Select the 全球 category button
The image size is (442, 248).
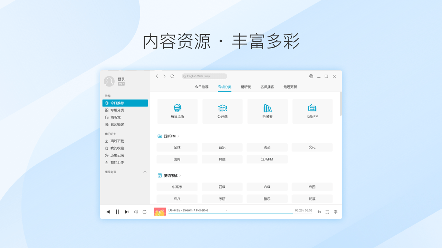pos(177,147)
